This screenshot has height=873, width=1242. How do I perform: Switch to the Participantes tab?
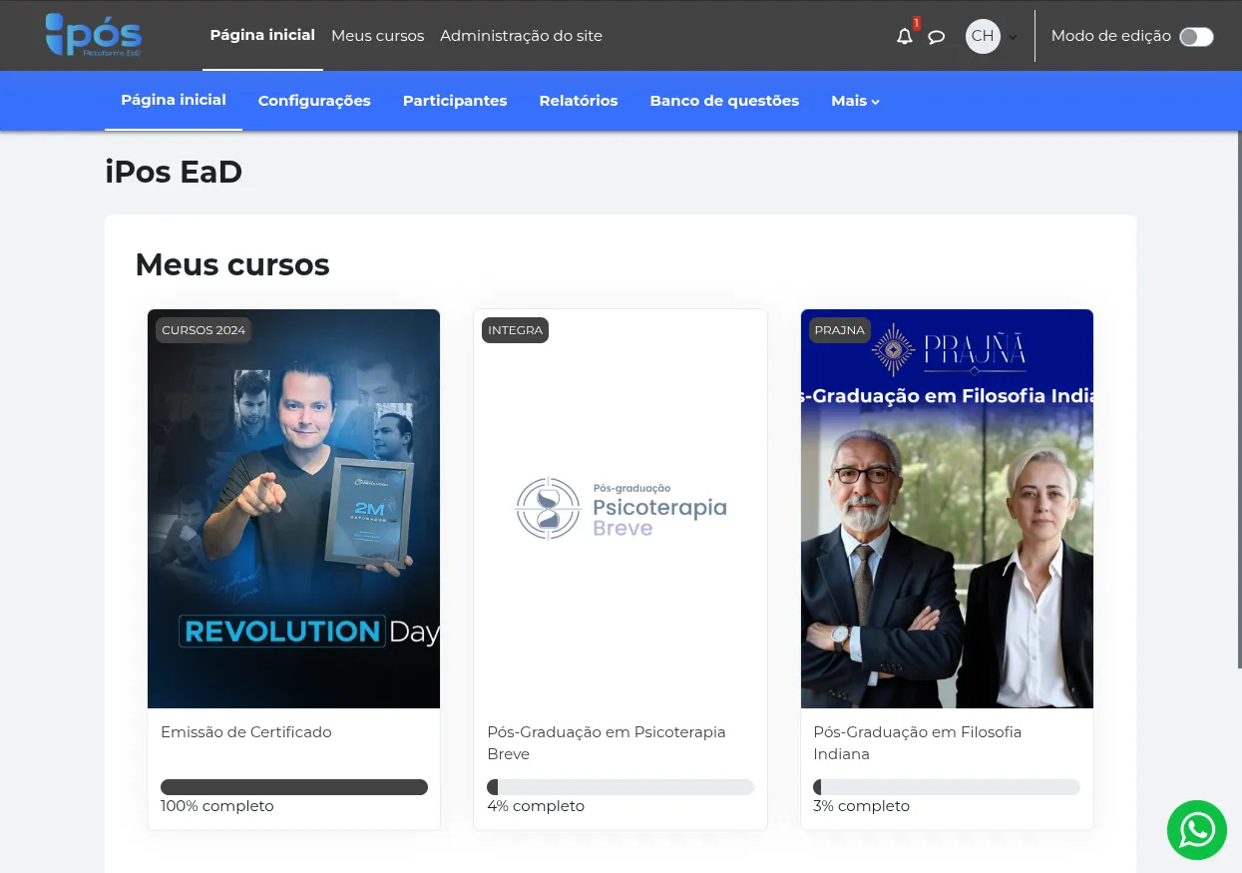tap(455, 101)
